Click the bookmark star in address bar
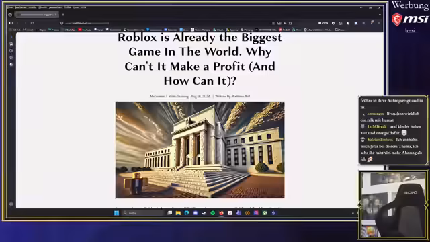 coord(290,23)
